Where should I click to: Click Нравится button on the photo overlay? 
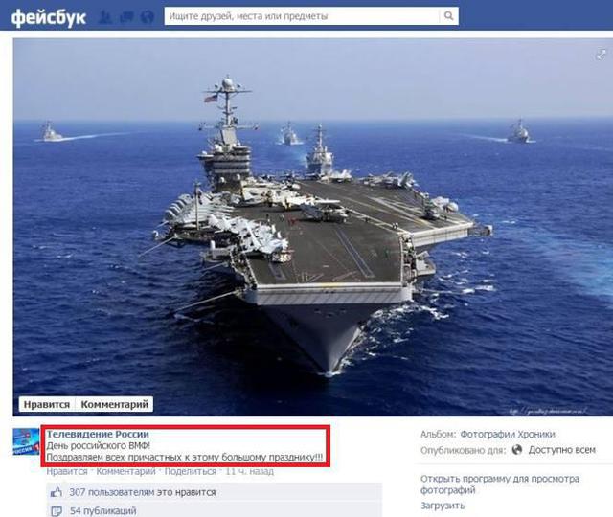[x=47, y=404]
